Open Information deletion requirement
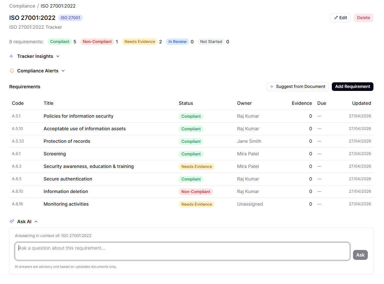 (x=66, y=191)
